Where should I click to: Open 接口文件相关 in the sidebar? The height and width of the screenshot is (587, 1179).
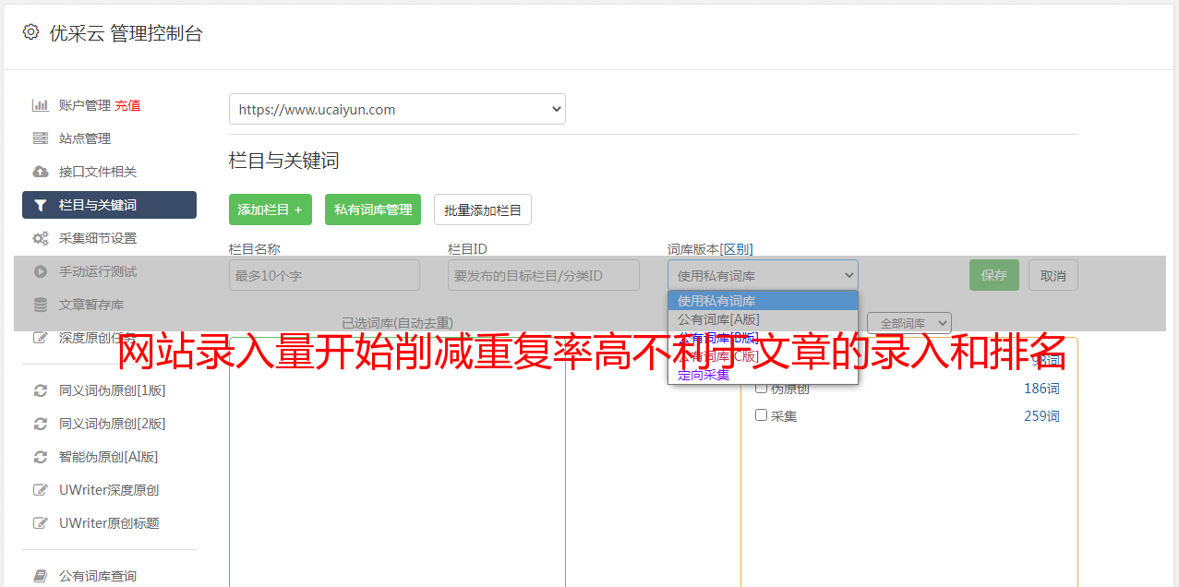[98, 172]
